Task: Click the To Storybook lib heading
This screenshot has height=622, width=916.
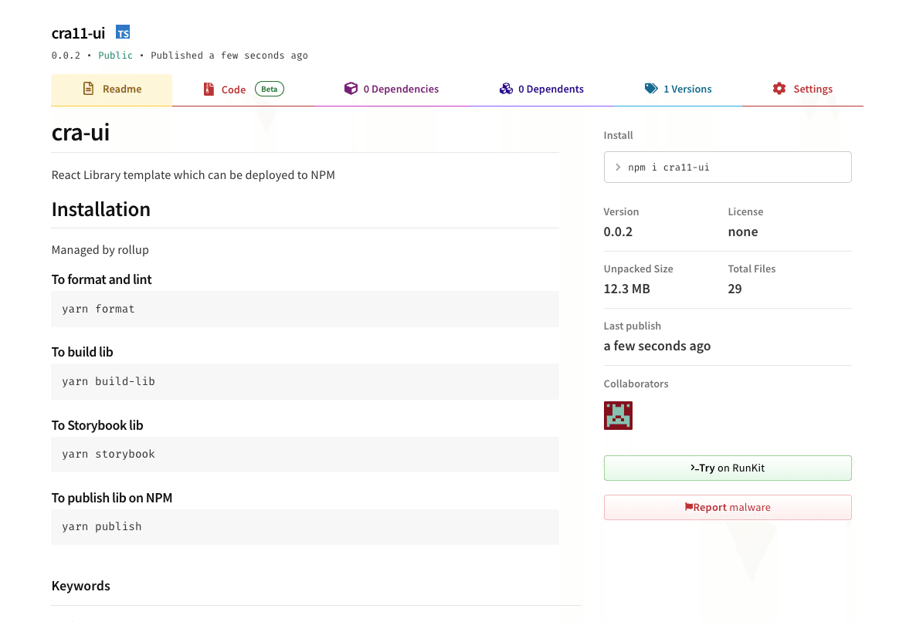Action: click(x=97, y=425)
